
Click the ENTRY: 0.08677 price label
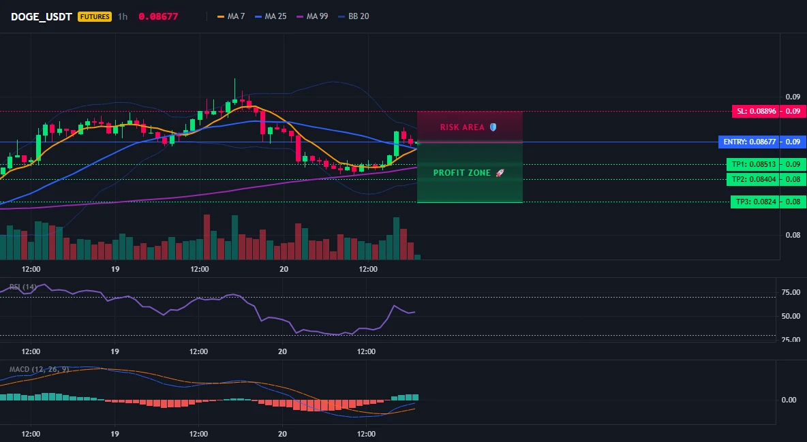[749, 142]
